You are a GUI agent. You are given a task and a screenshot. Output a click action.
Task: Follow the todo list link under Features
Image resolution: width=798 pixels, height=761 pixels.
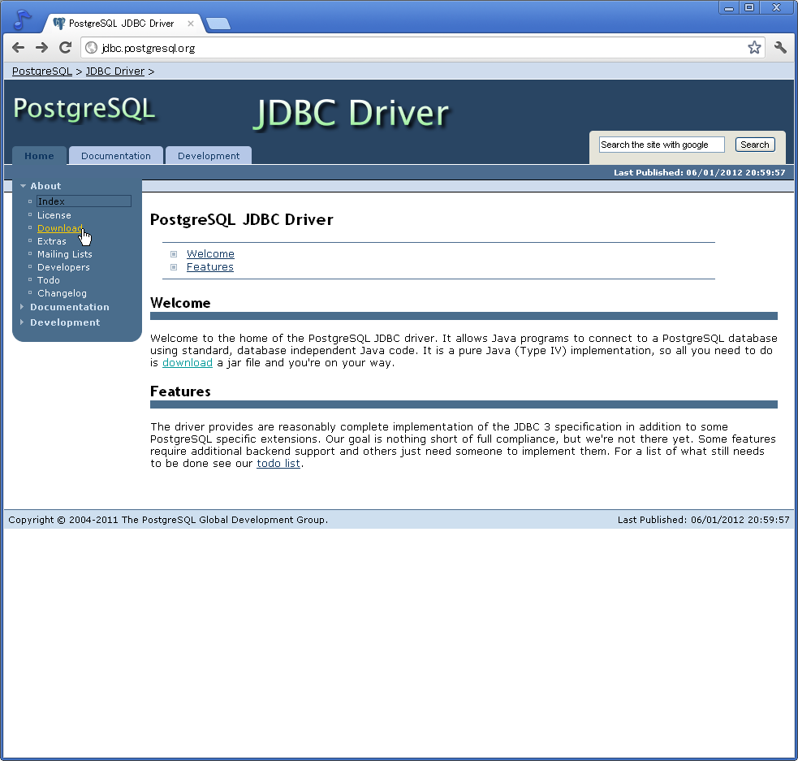tap(278, 463)
